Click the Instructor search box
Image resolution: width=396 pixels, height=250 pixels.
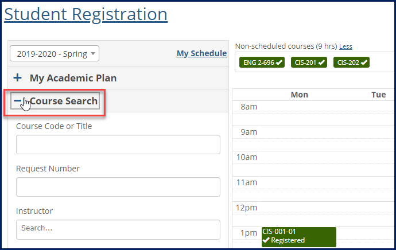(118, 228)
